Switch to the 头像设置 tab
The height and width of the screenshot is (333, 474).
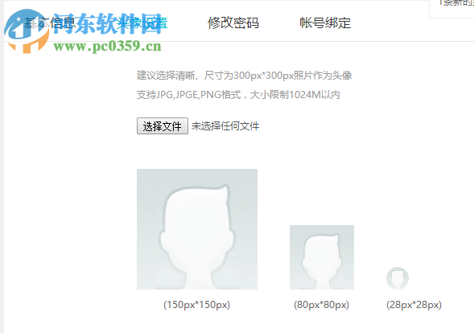point(142,23)
